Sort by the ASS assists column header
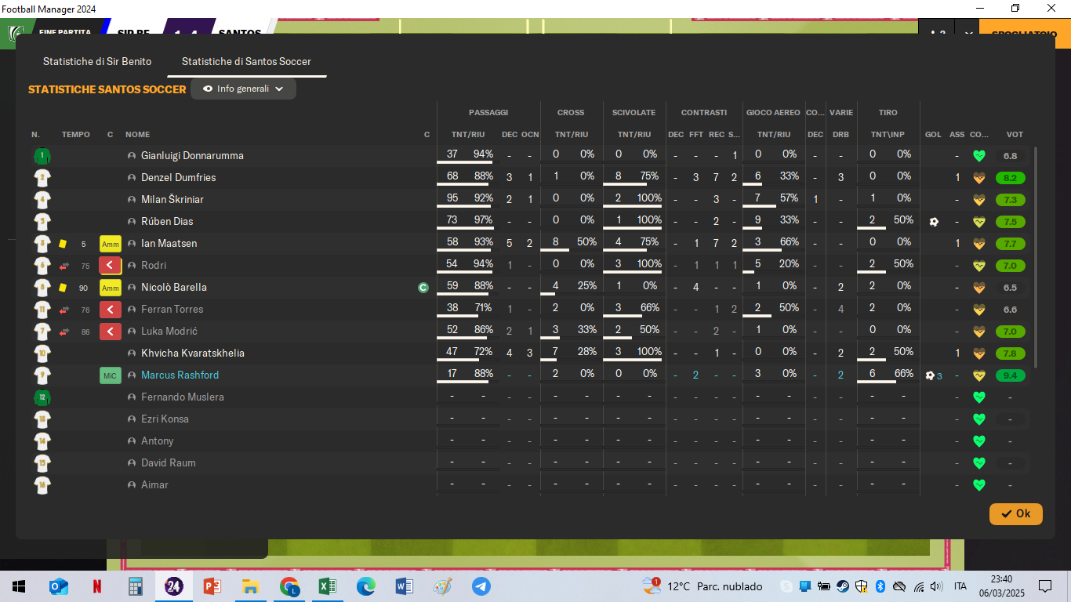The height and width of the screenshot is (602, 1071). [957, 135]
